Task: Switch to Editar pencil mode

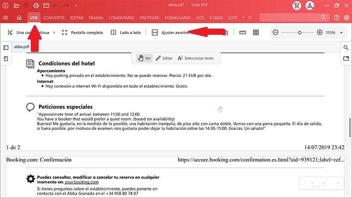Action: pos(164,58)
